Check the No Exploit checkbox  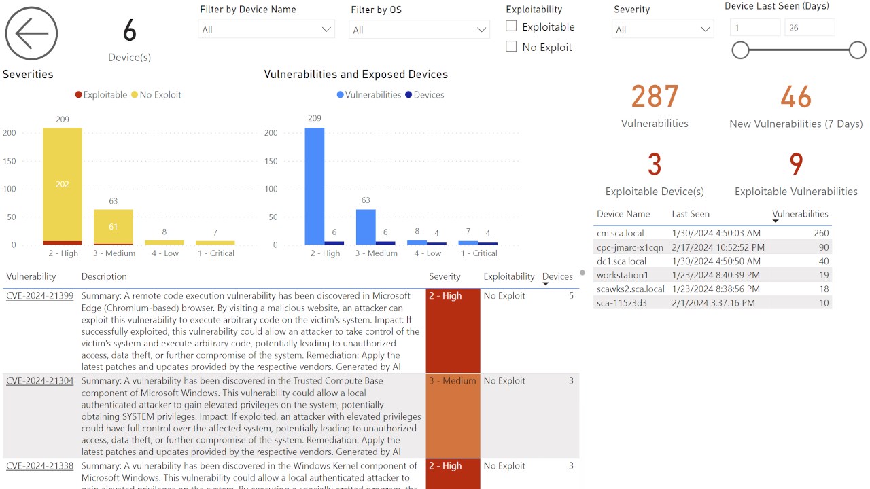[511, 47]
